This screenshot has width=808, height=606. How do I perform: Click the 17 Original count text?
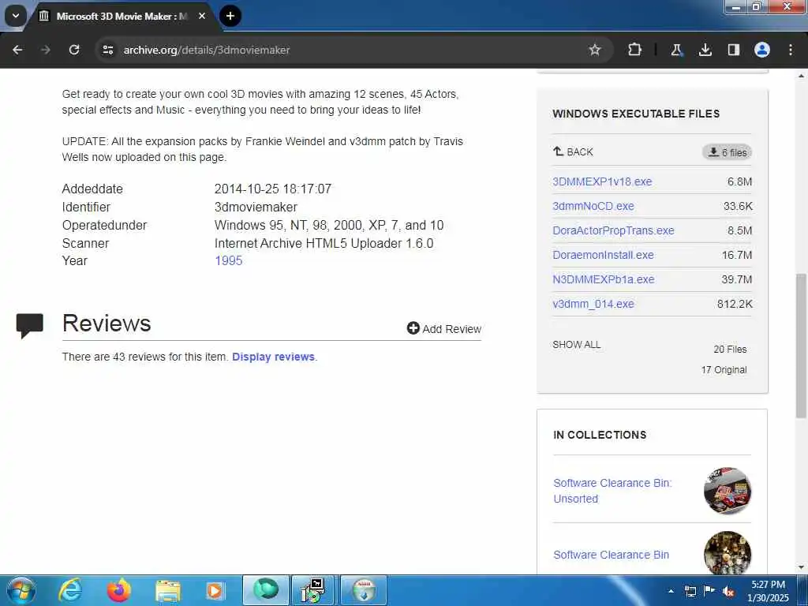coord(724,370)
